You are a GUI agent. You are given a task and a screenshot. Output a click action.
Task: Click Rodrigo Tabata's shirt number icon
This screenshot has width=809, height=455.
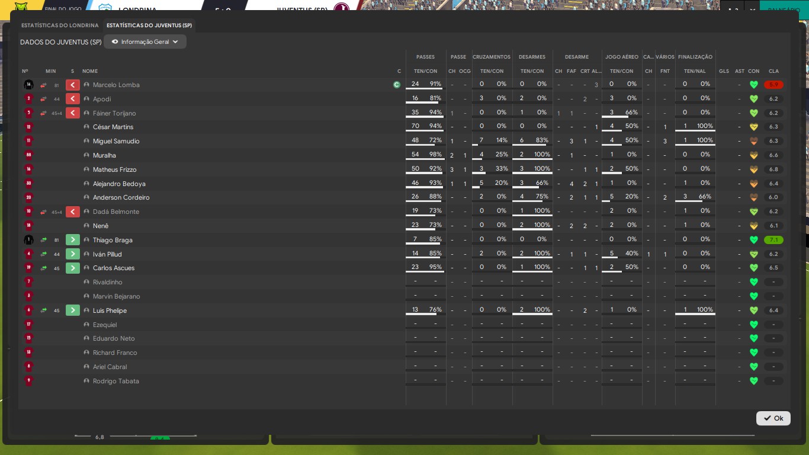point(28,381)
